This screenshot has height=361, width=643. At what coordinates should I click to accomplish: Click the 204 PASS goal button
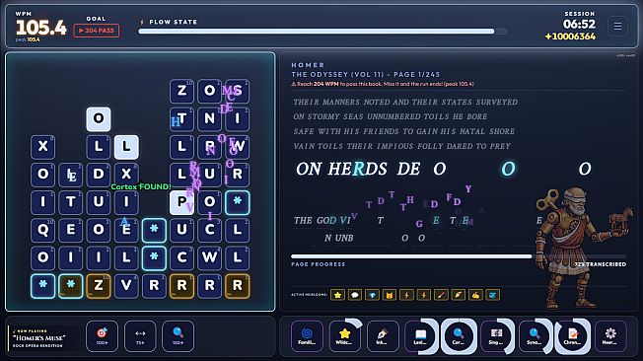tap(97, 31)
